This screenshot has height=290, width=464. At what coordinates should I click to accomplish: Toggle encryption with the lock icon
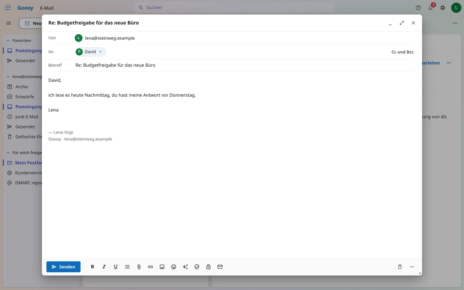point(208,267)
